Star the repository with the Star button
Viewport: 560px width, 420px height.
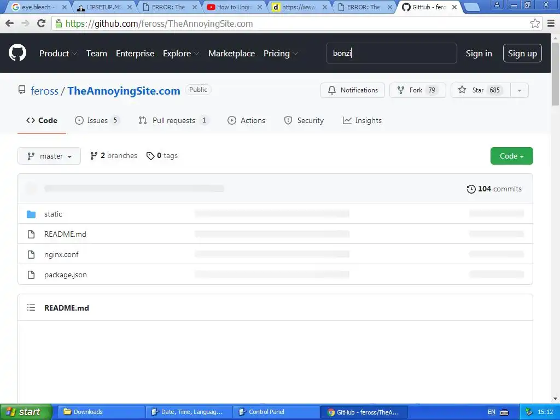481,90
